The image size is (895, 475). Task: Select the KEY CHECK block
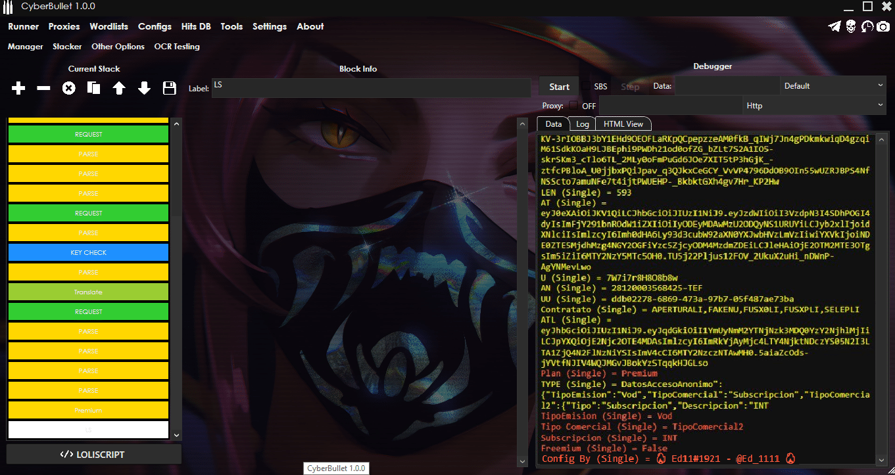[89, 252]
